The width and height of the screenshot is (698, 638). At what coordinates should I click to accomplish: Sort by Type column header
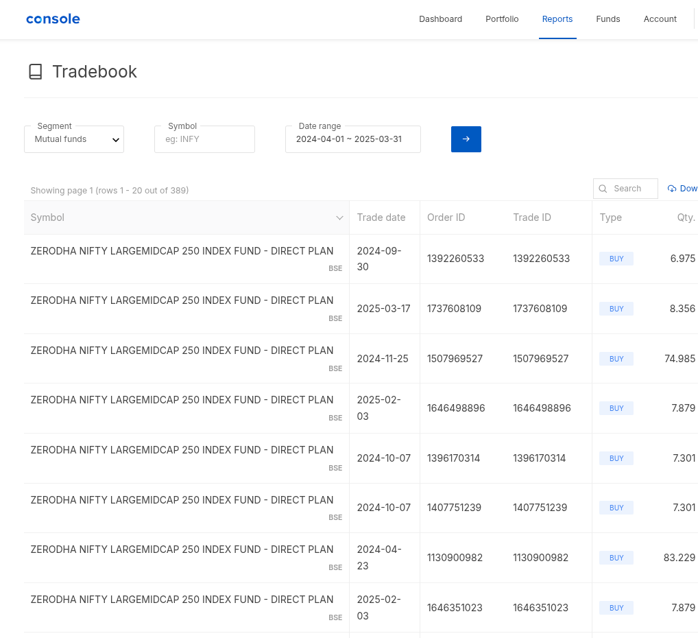(610, 217)
